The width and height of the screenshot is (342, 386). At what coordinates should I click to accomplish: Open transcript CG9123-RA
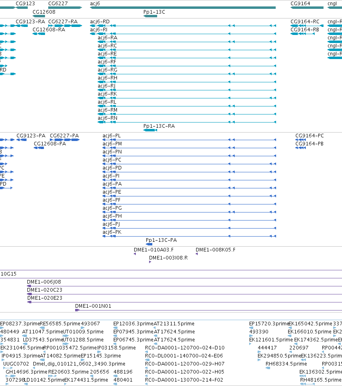(x=30, y=22)
